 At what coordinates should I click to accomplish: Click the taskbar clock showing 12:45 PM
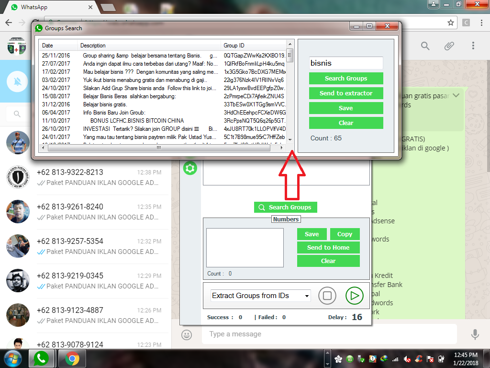(466, 358)
